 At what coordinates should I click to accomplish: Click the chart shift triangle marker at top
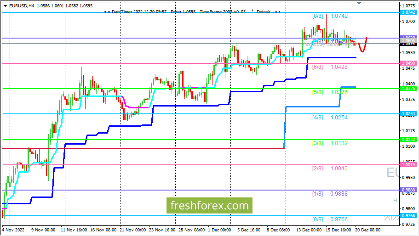(x=359, y=3)
